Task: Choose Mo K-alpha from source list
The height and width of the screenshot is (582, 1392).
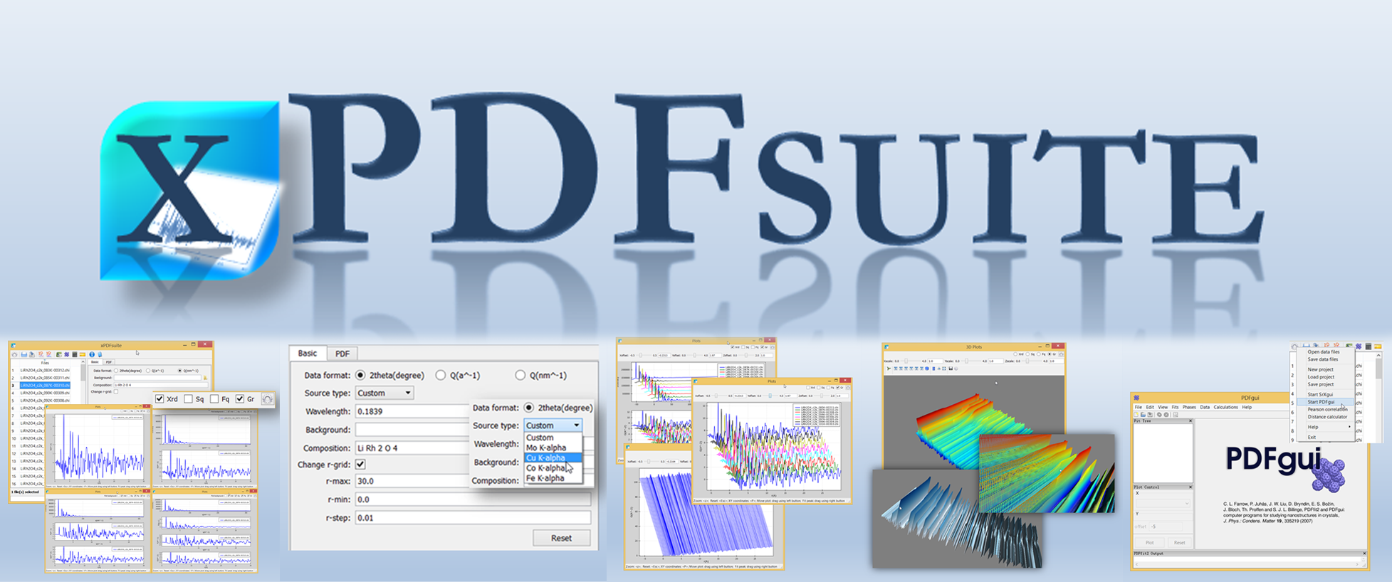Action: [x=553, y=448]
